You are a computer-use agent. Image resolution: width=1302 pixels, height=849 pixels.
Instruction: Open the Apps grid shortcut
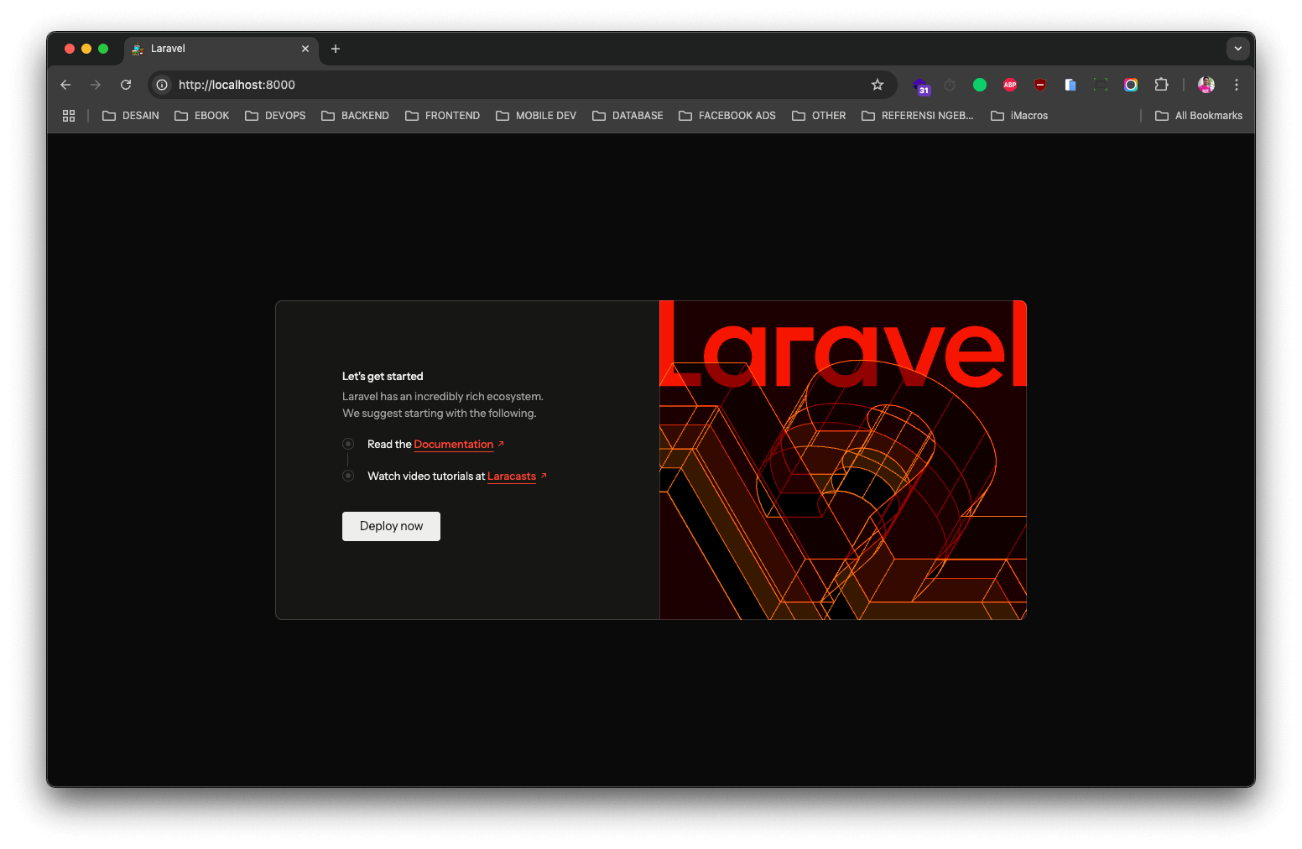click(x=69, y=116)
